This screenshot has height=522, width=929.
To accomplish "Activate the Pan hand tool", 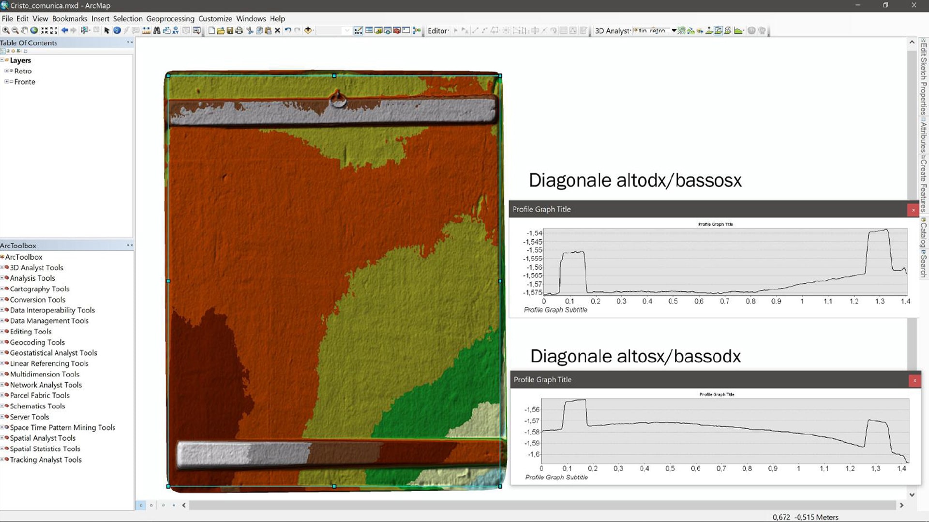I will tap(24, 30).
